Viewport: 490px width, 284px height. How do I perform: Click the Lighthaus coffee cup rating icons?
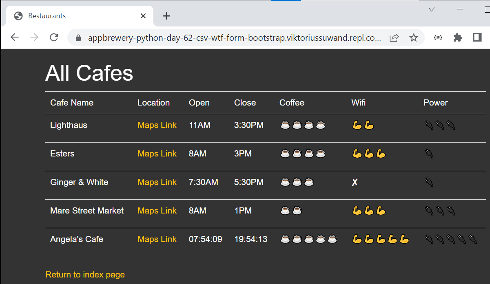click(303, 125)
